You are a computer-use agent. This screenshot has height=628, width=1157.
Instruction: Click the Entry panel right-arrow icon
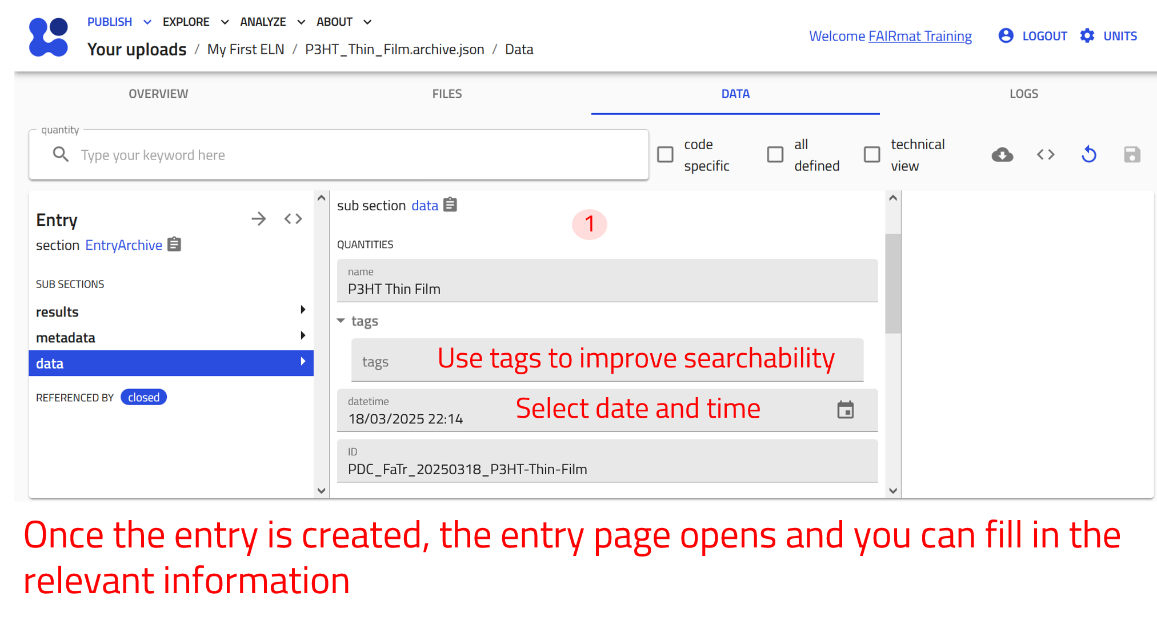point(258,219)
